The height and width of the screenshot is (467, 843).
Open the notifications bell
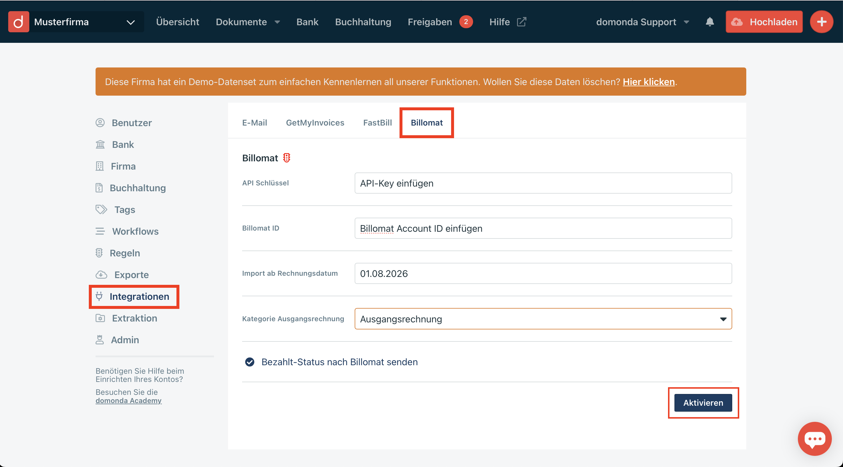[x=709, y=22]
